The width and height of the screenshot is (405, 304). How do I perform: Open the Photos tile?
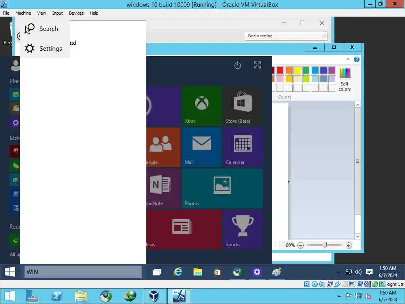(x=222, y=188)
